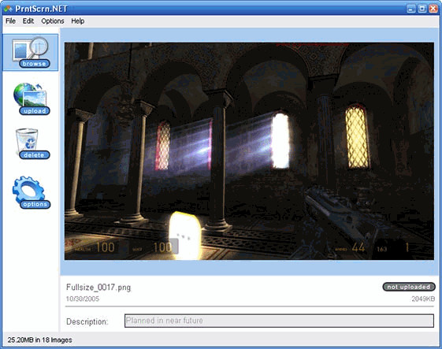442x349 pixels.
Task: Select the Fullsize_0017.png file name
Action: [x=98, y=288]
